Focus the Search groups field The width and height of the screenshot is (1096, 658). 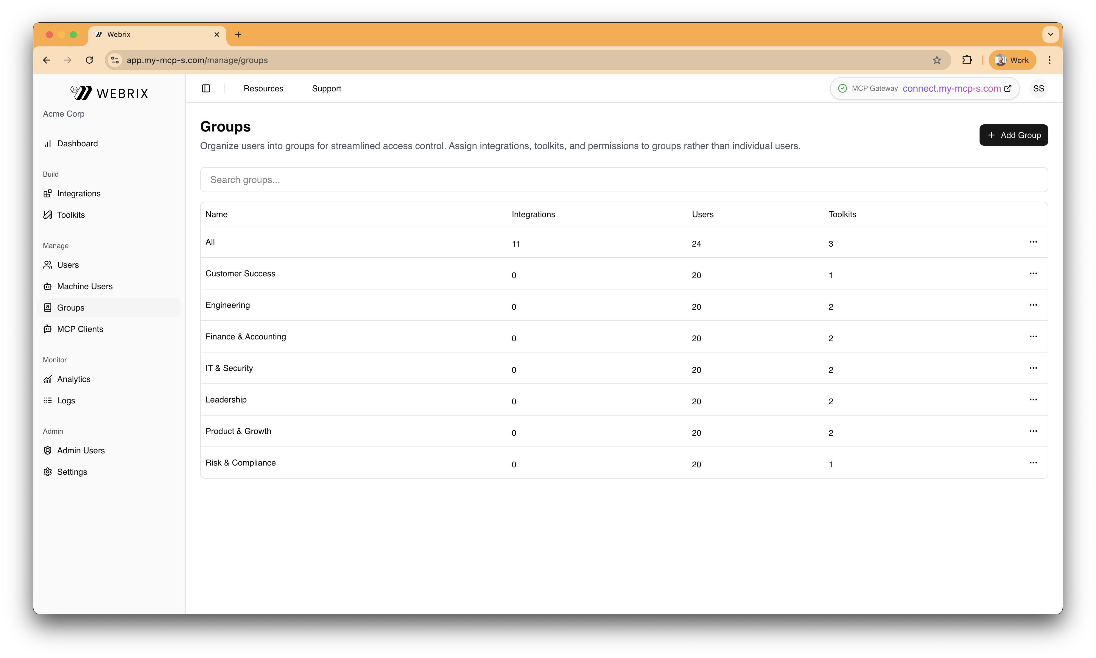point(624,180)
